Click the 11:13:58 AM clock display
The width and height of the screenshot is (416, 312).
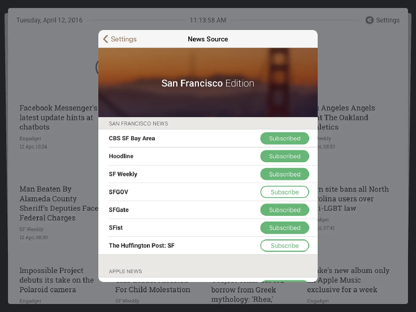(208, 20)
